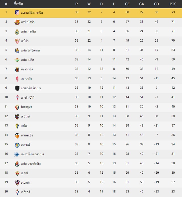Click the Alaves blue crest
Screen dimensions: 182x197
[17, 155]
